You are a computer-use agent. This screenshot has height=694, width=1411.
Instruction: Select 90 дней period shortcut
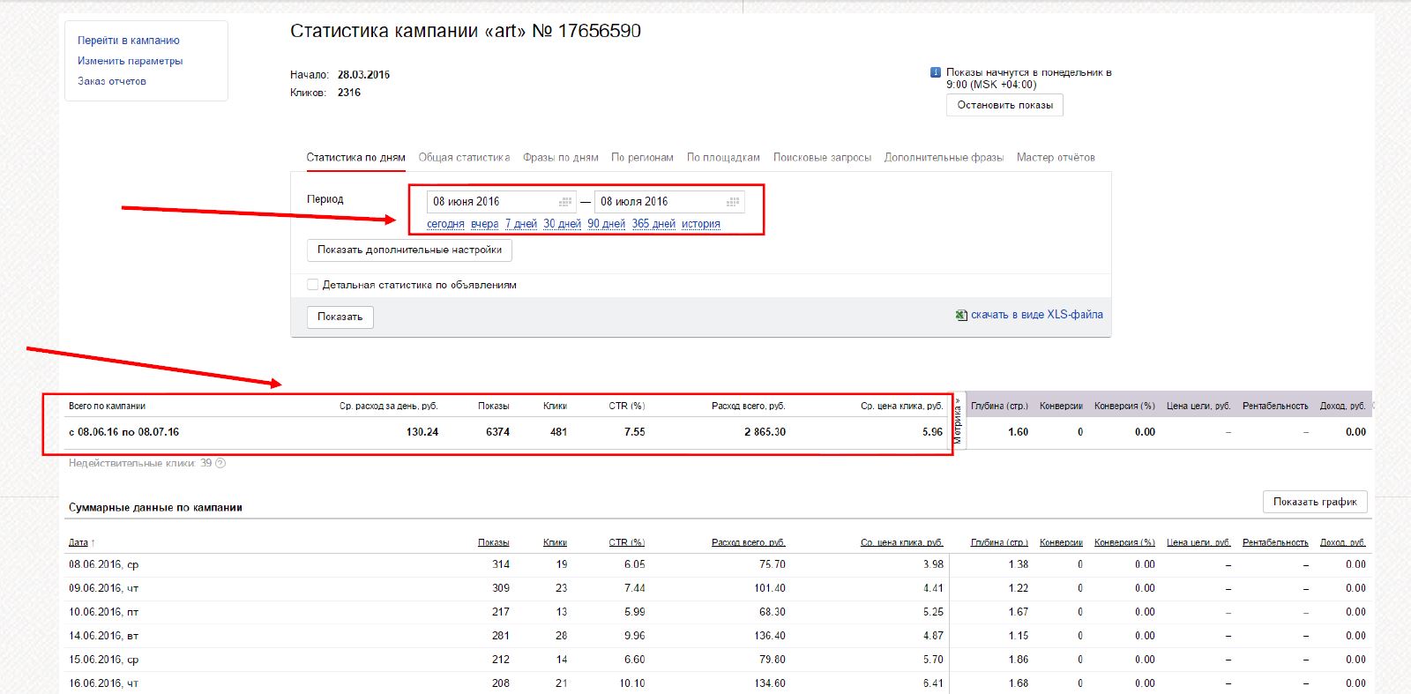pos(607,224)
